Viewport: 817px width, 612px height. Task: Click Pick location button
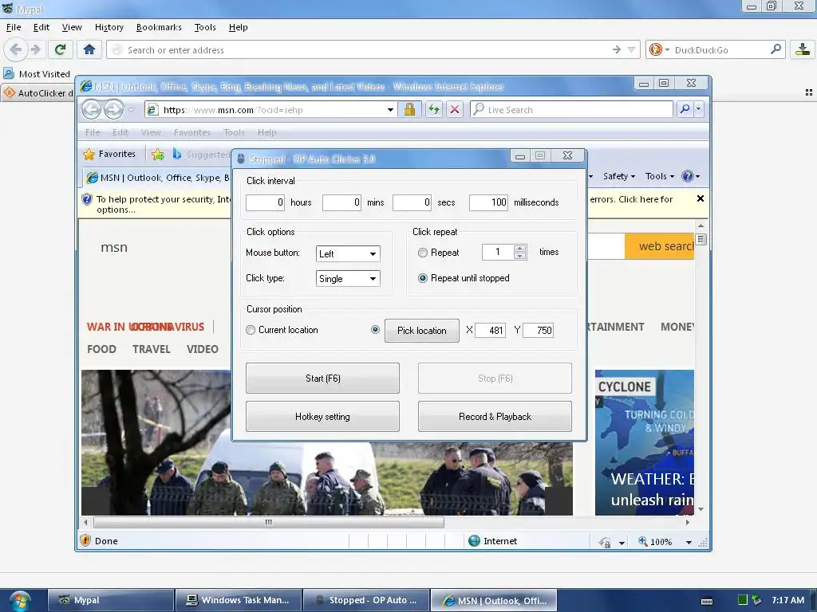click(x=421, y=331)
